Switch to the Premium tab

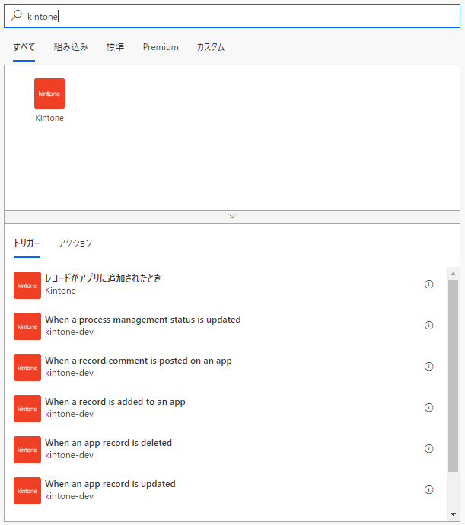coord(161,47)
